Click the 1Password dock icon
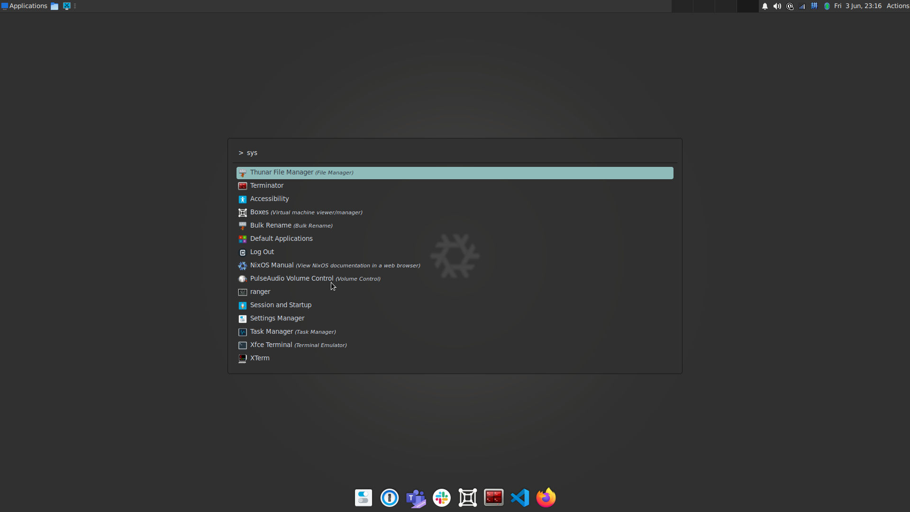The image size is (910, 512). 390,498
